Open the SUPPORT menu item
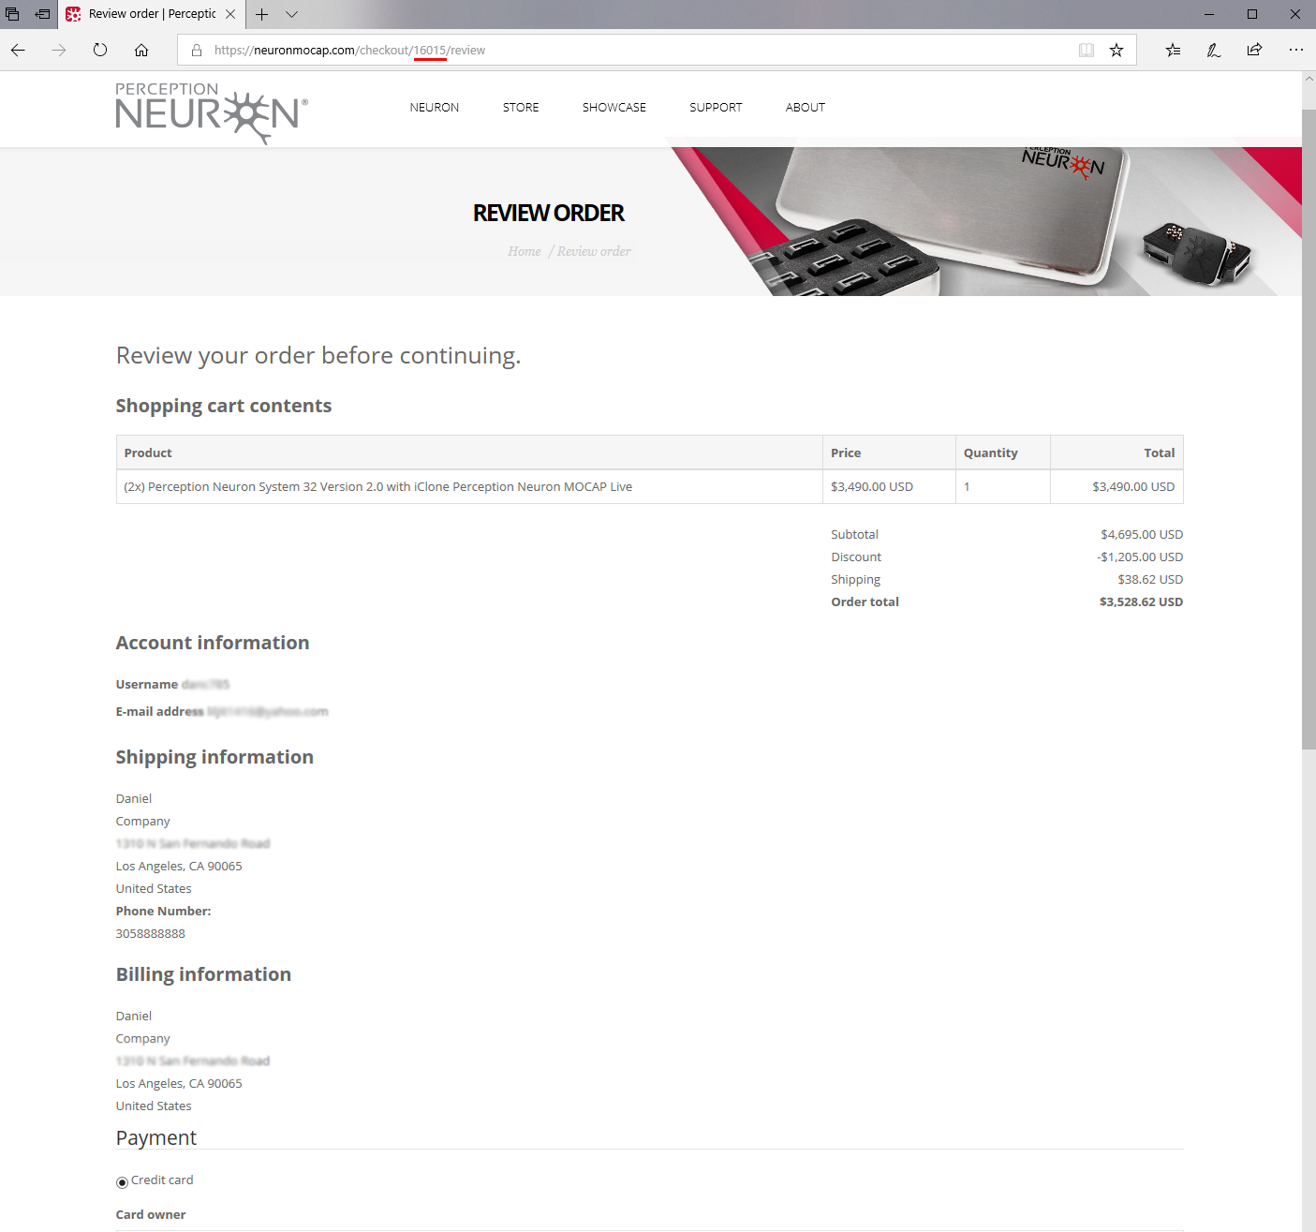This screenshot has height=1232, width=1316. (x=716, y=108)
